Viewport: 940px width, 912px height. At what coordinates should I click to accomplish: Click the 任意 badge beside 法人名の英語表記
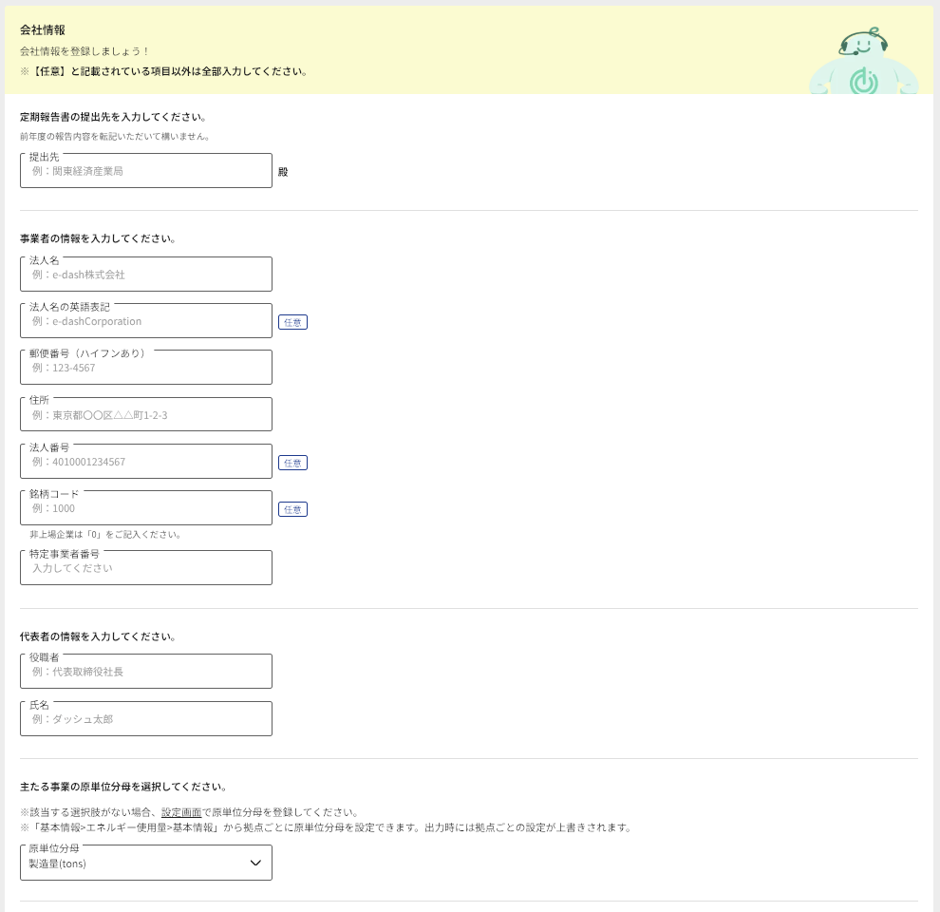click(x=292, y=322)
